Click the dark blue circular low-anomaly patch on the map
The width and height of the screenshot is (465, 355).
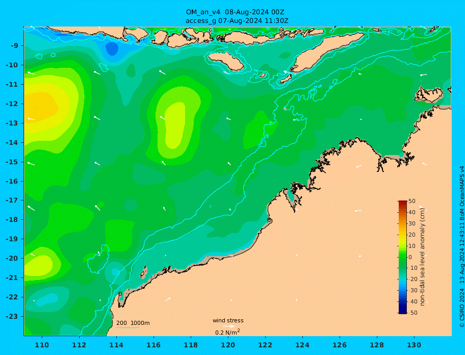(x=112, y=48)
